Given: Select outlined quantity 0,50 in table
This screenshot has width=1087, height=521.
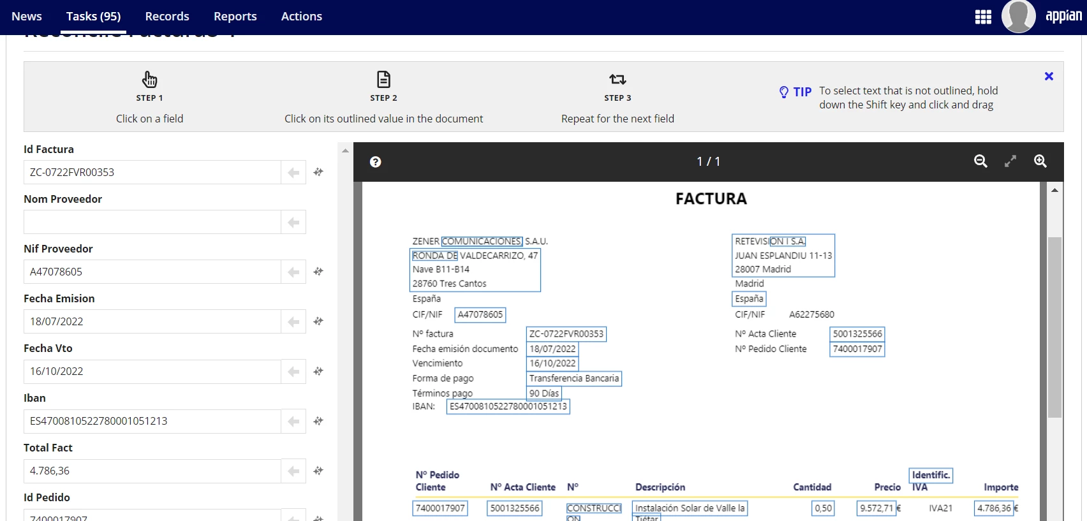Looking at the screenshot, I should click(x=823, y=508).
